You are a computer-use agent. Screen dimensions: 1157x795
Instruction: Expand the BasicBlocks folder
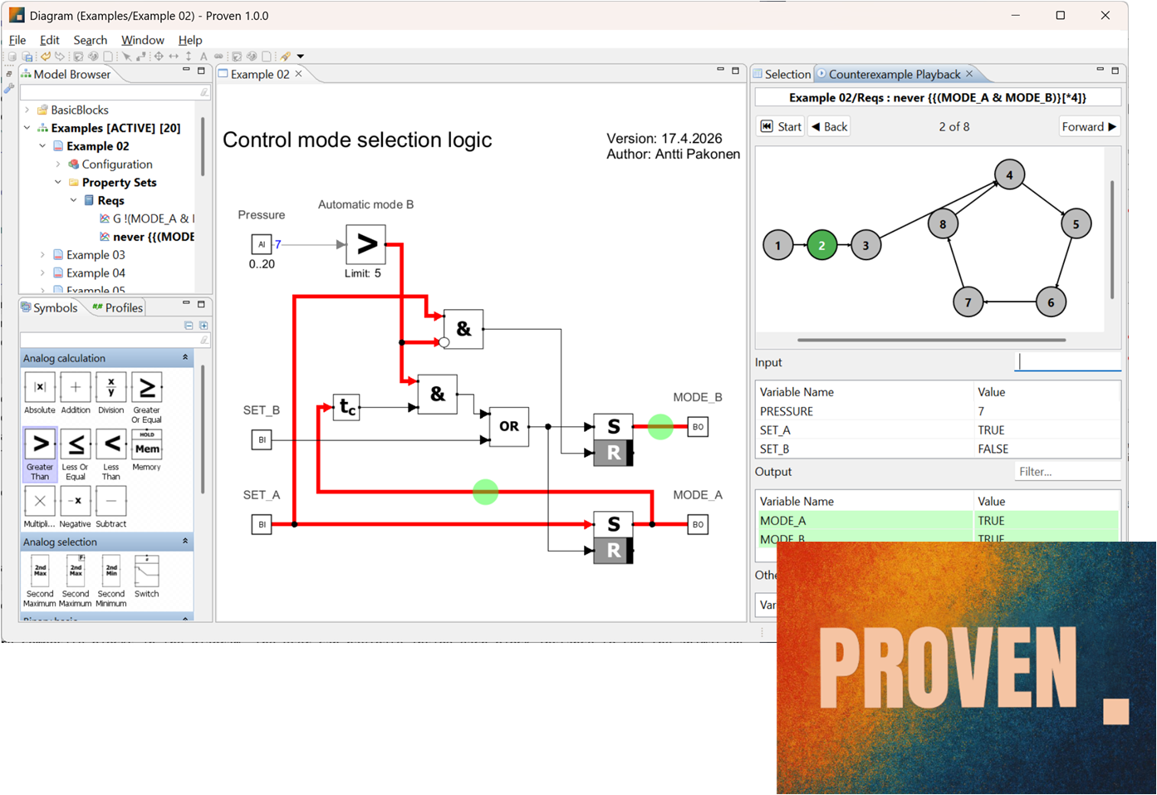pos(27,110)
